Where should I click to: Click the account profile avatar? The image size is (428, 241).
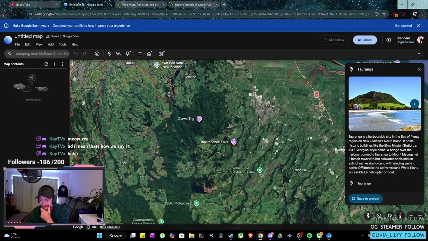click(x=421, y=40)
